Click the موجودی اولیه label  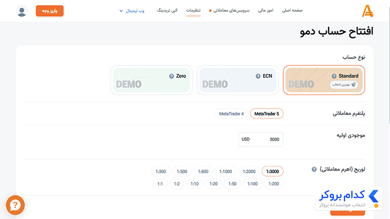(351, 135)
